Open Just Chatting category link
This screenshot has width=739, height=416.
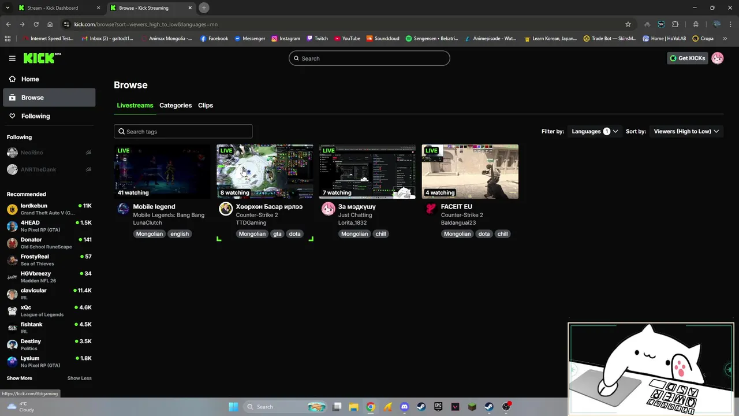pyautogui.click(x=355, y=215)
